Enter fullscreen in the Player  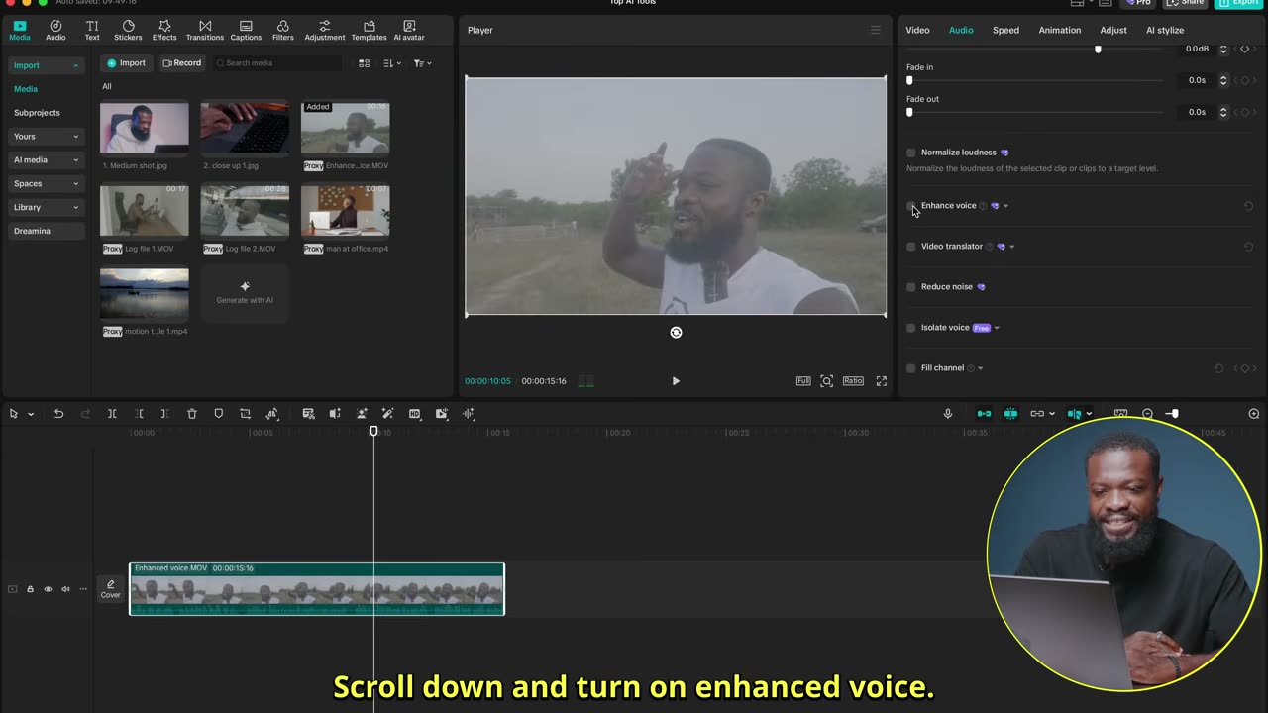(882, 381)
